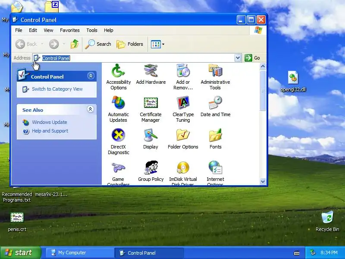This screenshot has height=259, width=345.
Task: Click the Back toolbar button
Action: coord(26,44)
